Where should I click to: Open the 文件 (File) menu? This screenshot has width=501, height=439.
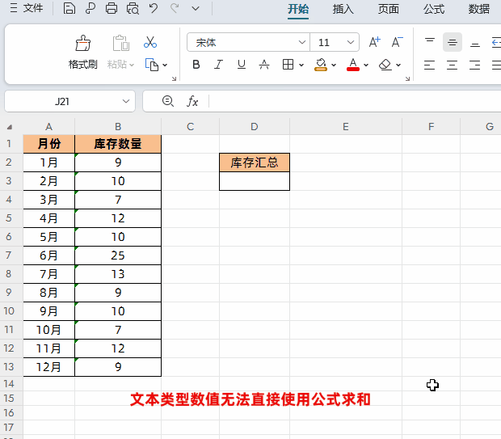tap(27, 9)
